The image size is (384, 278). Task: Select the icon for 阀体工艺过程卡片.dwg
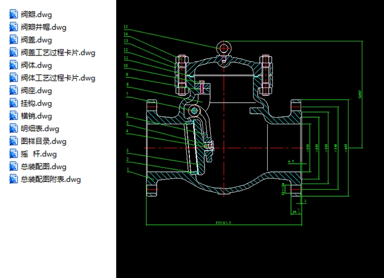(x=14, y=77)
